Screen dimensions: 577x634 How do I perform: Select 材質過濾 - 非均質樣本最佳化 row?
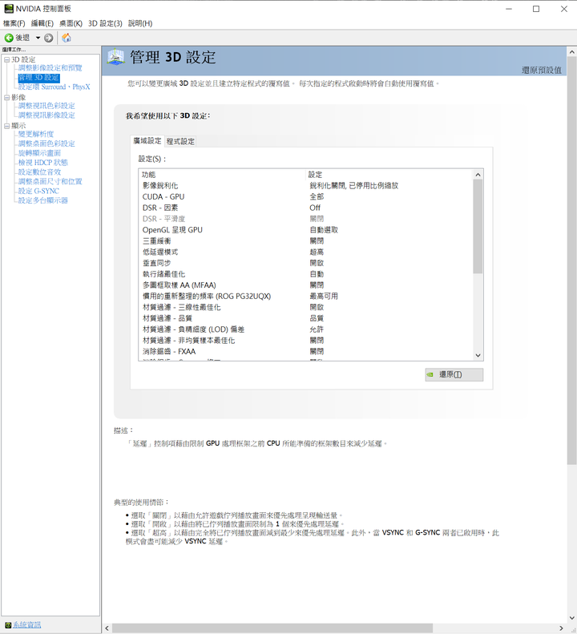[305, 341]
